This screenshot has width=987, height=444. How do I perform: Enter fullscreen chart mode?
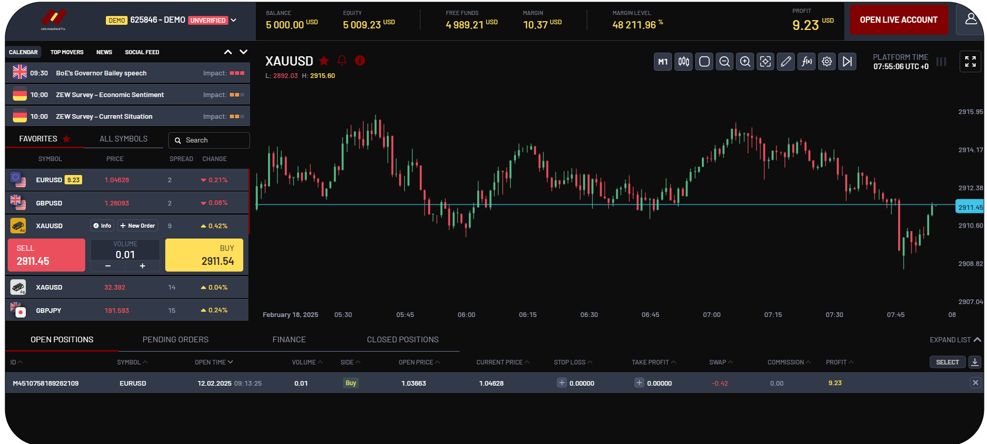point(970,62)
